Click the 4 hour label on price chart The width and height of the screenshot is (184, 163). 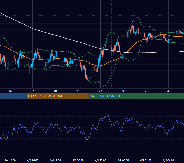tap(168, 91)
